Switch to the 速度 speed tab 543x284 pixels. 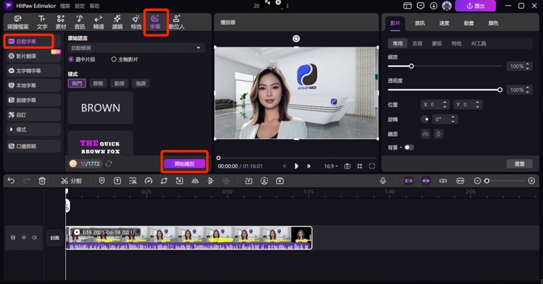point(444,23)
